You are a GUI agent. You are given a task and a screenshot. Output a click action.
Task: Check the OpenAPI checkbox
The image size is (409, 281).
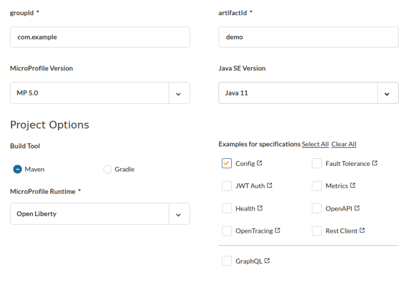tap(317, 208)
